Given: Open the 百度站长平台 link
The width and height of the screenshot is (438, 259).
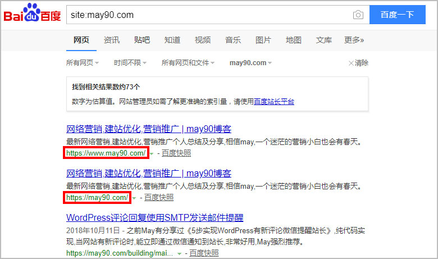Looking at the screenshot, I should click(x=273, y=102).
